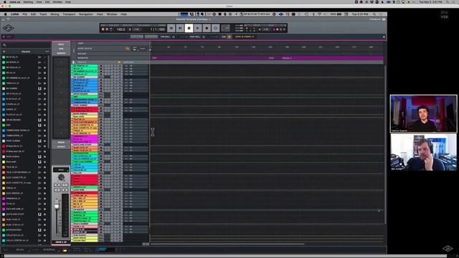Click the channel strip volume fader
The width and height of the screenshot is (459, 258).
[57, 206]
